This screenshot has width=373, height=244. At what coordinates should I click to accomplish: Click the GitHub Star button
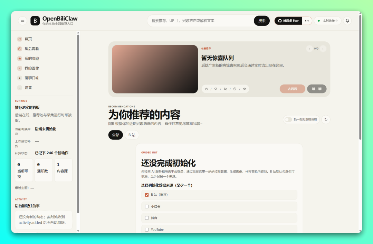[x=288, y=21]
